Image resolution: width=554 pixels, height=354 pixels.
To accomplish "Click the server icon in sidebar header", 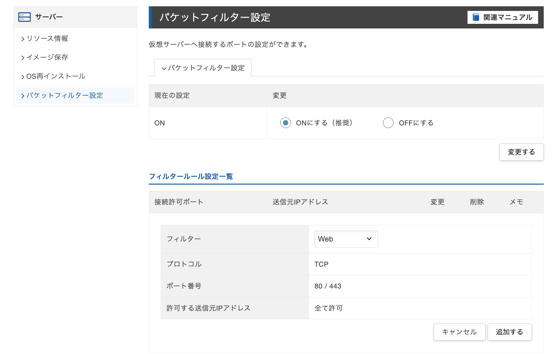I will (25, 17).
